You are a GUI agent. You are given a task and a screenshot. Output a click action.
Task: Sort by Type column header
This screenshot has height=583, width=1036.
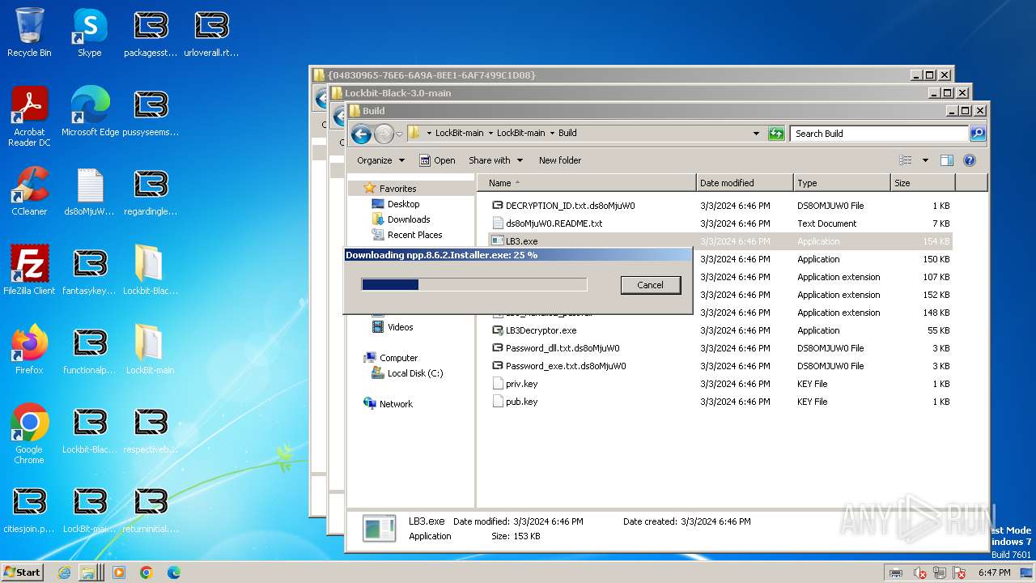click(841, 183)
